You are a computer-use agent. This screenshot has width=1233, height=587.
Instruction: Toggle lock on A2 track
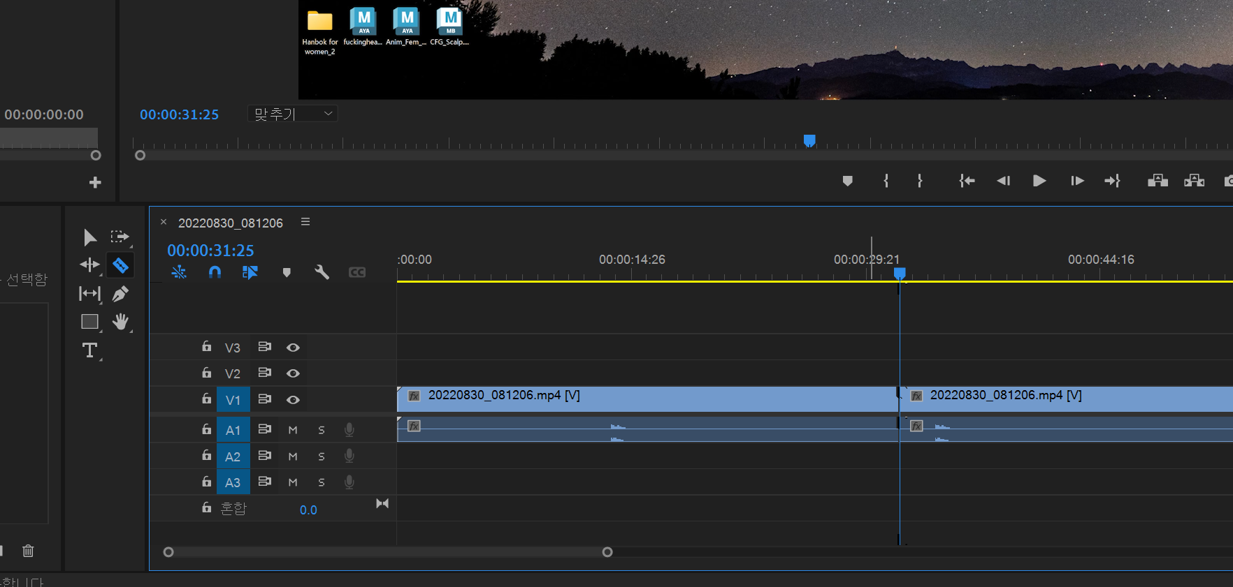(206, 455)
